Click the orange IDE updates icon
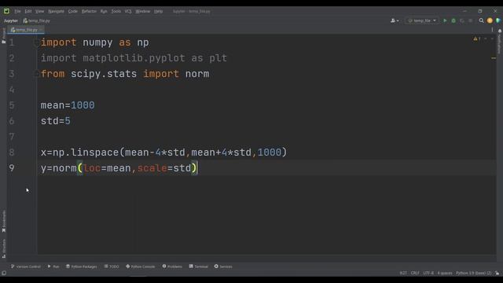 pyautogui.click(x=490, y=20)
